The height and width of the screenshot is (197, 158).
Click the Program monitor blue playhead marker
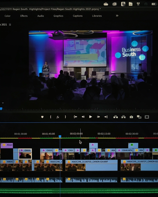tap(1, 109)
